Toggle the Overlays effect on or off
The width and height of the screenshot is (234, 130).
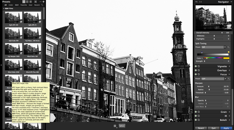tap(196, 70)
